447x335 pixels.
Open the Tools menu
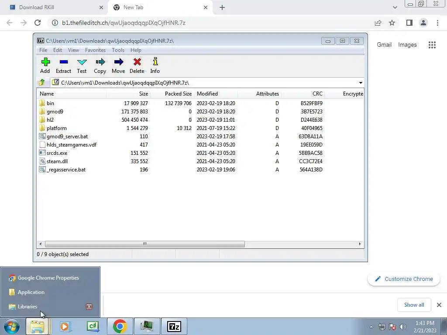[x=118, y=50]
